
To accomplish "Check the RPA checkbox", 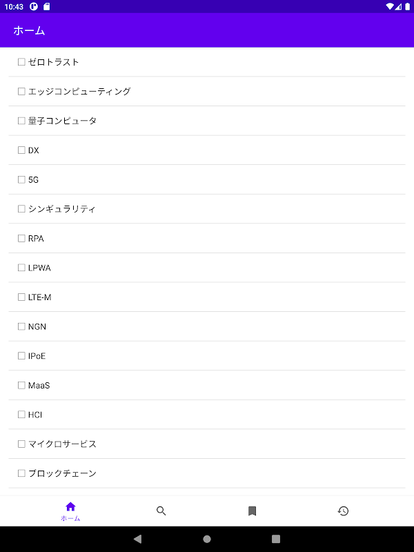I will pyautogui.click(x=21, y=238).
